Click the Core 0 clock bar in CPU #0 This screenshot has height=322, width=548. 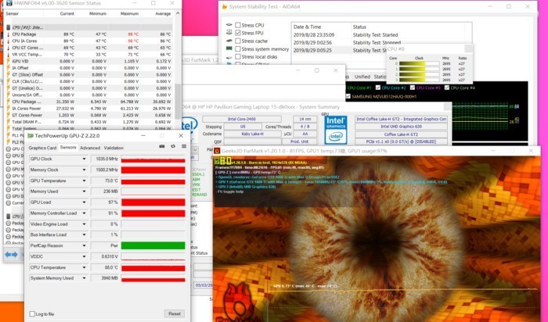419,64
